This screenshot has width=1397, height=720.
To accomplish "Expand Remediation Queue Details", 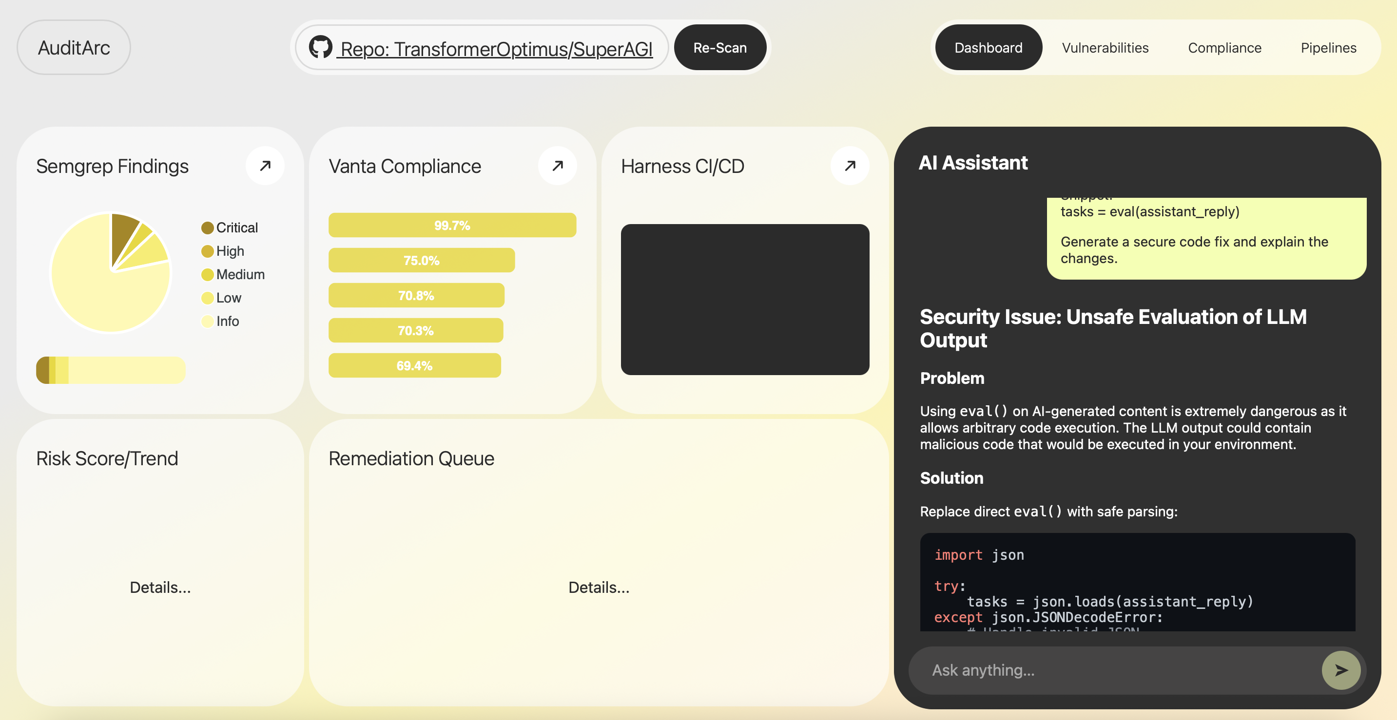I will 598,587.
